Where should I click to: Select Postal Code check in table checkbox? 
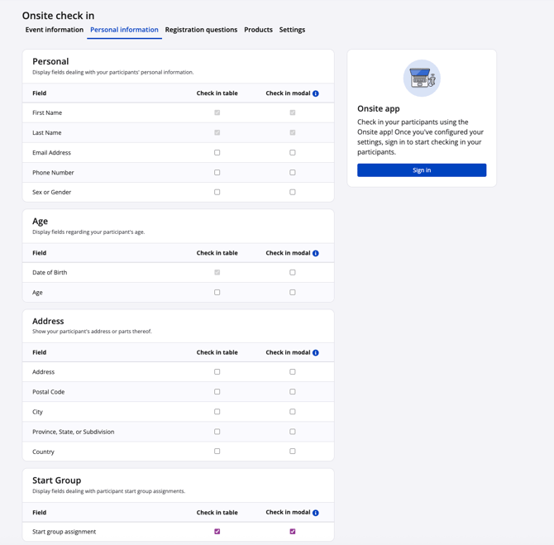[217, 392]
